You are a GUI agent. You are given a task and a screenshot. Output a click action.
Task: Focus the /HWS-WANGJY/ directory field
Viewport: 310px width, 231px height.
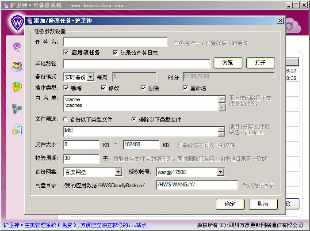197,185
